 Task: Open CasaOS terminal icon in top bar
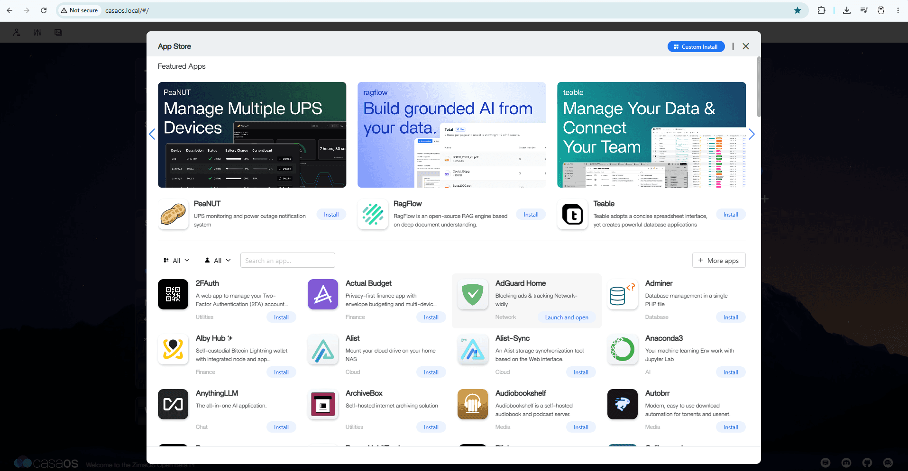(58, 32)
